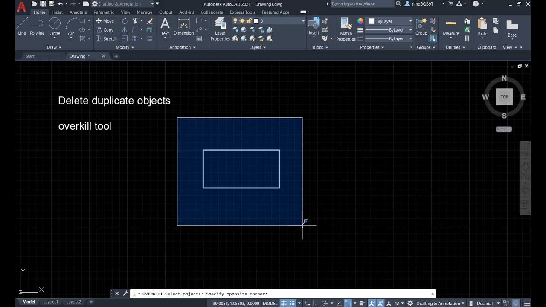Image resolution: width=546 pixels, height=307 pixels.
Task: Open the Insert ribbon tab
Action: tap(58, 12)
